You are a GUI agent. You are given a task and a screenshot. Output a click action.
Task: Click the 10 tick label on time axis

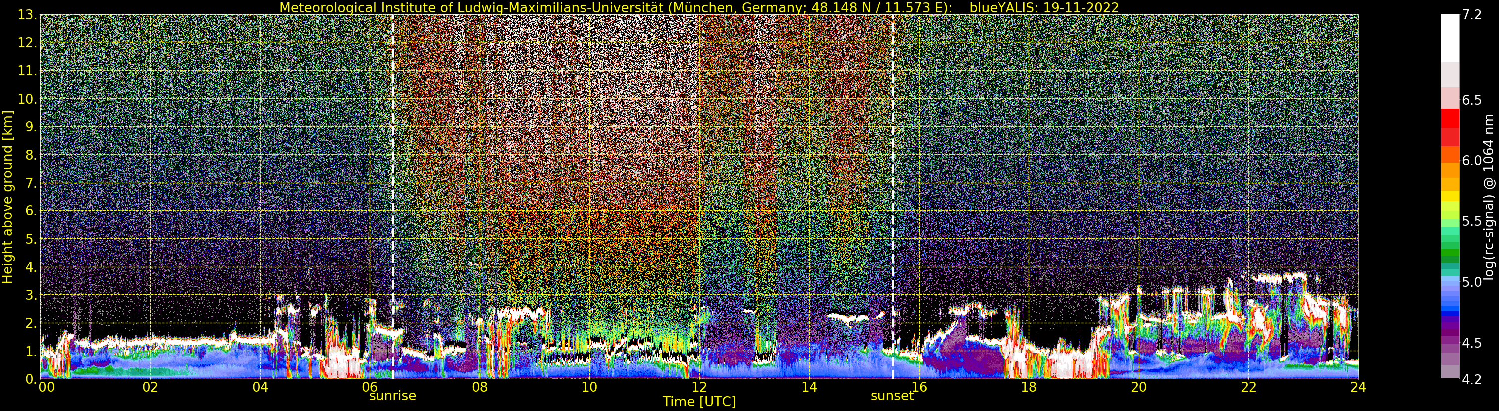(x=589, y=387)
